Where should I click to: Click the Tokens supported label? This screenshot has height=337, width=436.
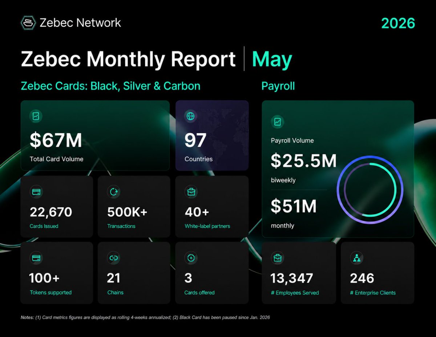tap(51, 292)
